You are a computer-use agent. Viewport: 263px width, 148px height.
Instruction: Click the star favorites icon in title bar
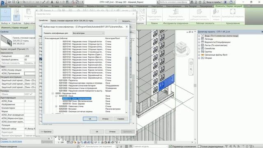(200, 2)
